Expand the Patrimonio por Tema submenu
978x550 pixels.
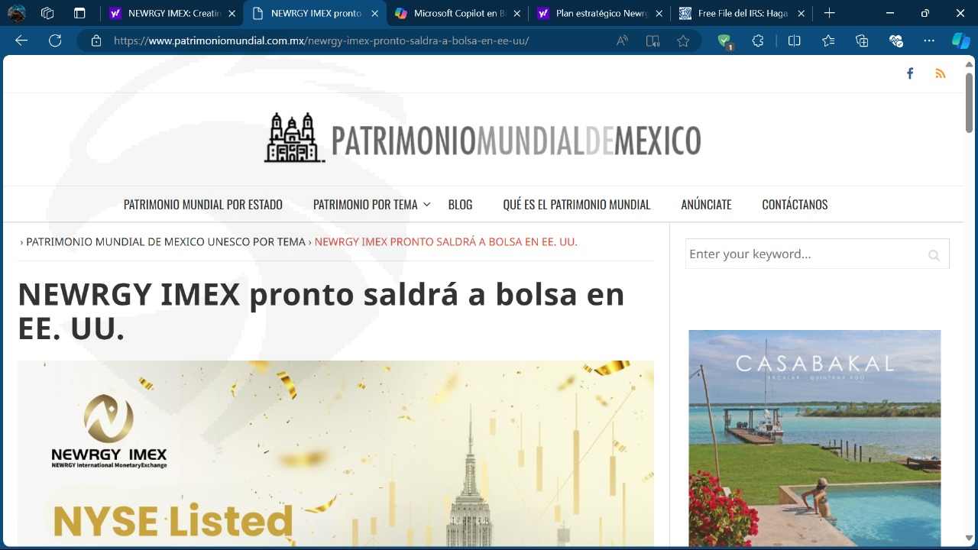coord(426,205)
